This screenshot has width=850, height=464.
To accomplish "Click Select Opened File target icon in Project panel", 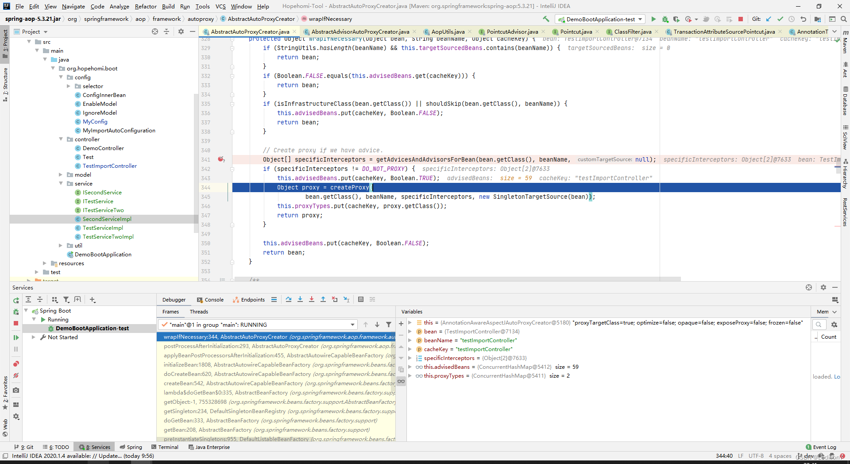I will click(x=155, y=31).
